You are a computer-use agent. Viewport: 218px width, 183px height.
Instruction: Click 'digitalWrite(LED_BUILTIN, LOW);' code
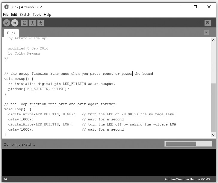pyautogui.click(x=41, y=125)
